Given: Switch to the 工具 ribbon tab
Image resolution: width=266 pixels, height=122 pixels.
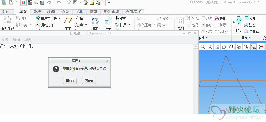Looking at the screenshot, I should pos(79,12).
